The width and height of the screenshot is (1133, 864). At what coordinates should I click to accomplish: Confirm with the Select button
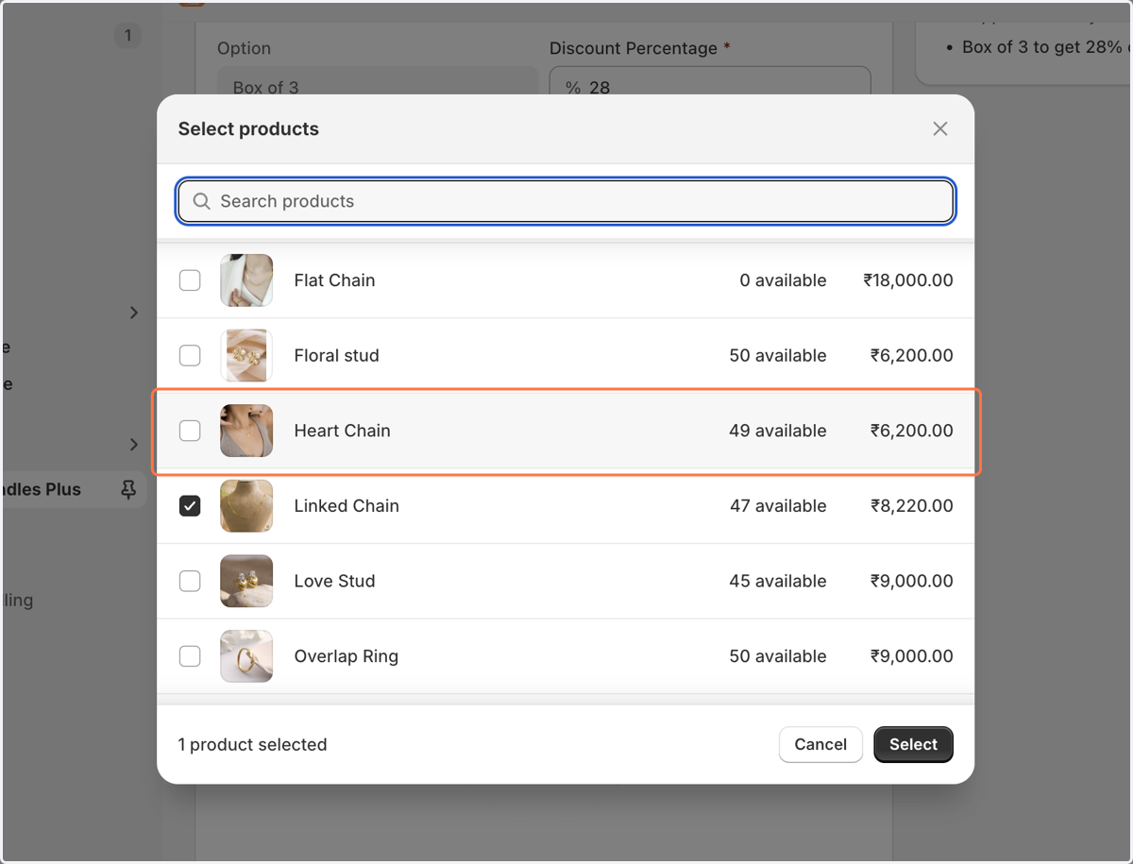(913, 744)
